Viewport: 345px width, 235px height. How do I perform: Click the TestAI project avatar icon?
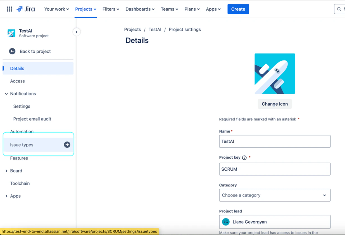[11, 33]
